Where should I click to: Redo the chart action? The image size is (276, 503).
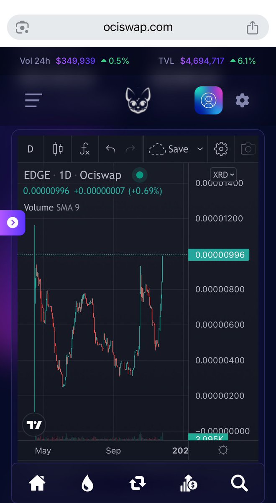(130, 149)
